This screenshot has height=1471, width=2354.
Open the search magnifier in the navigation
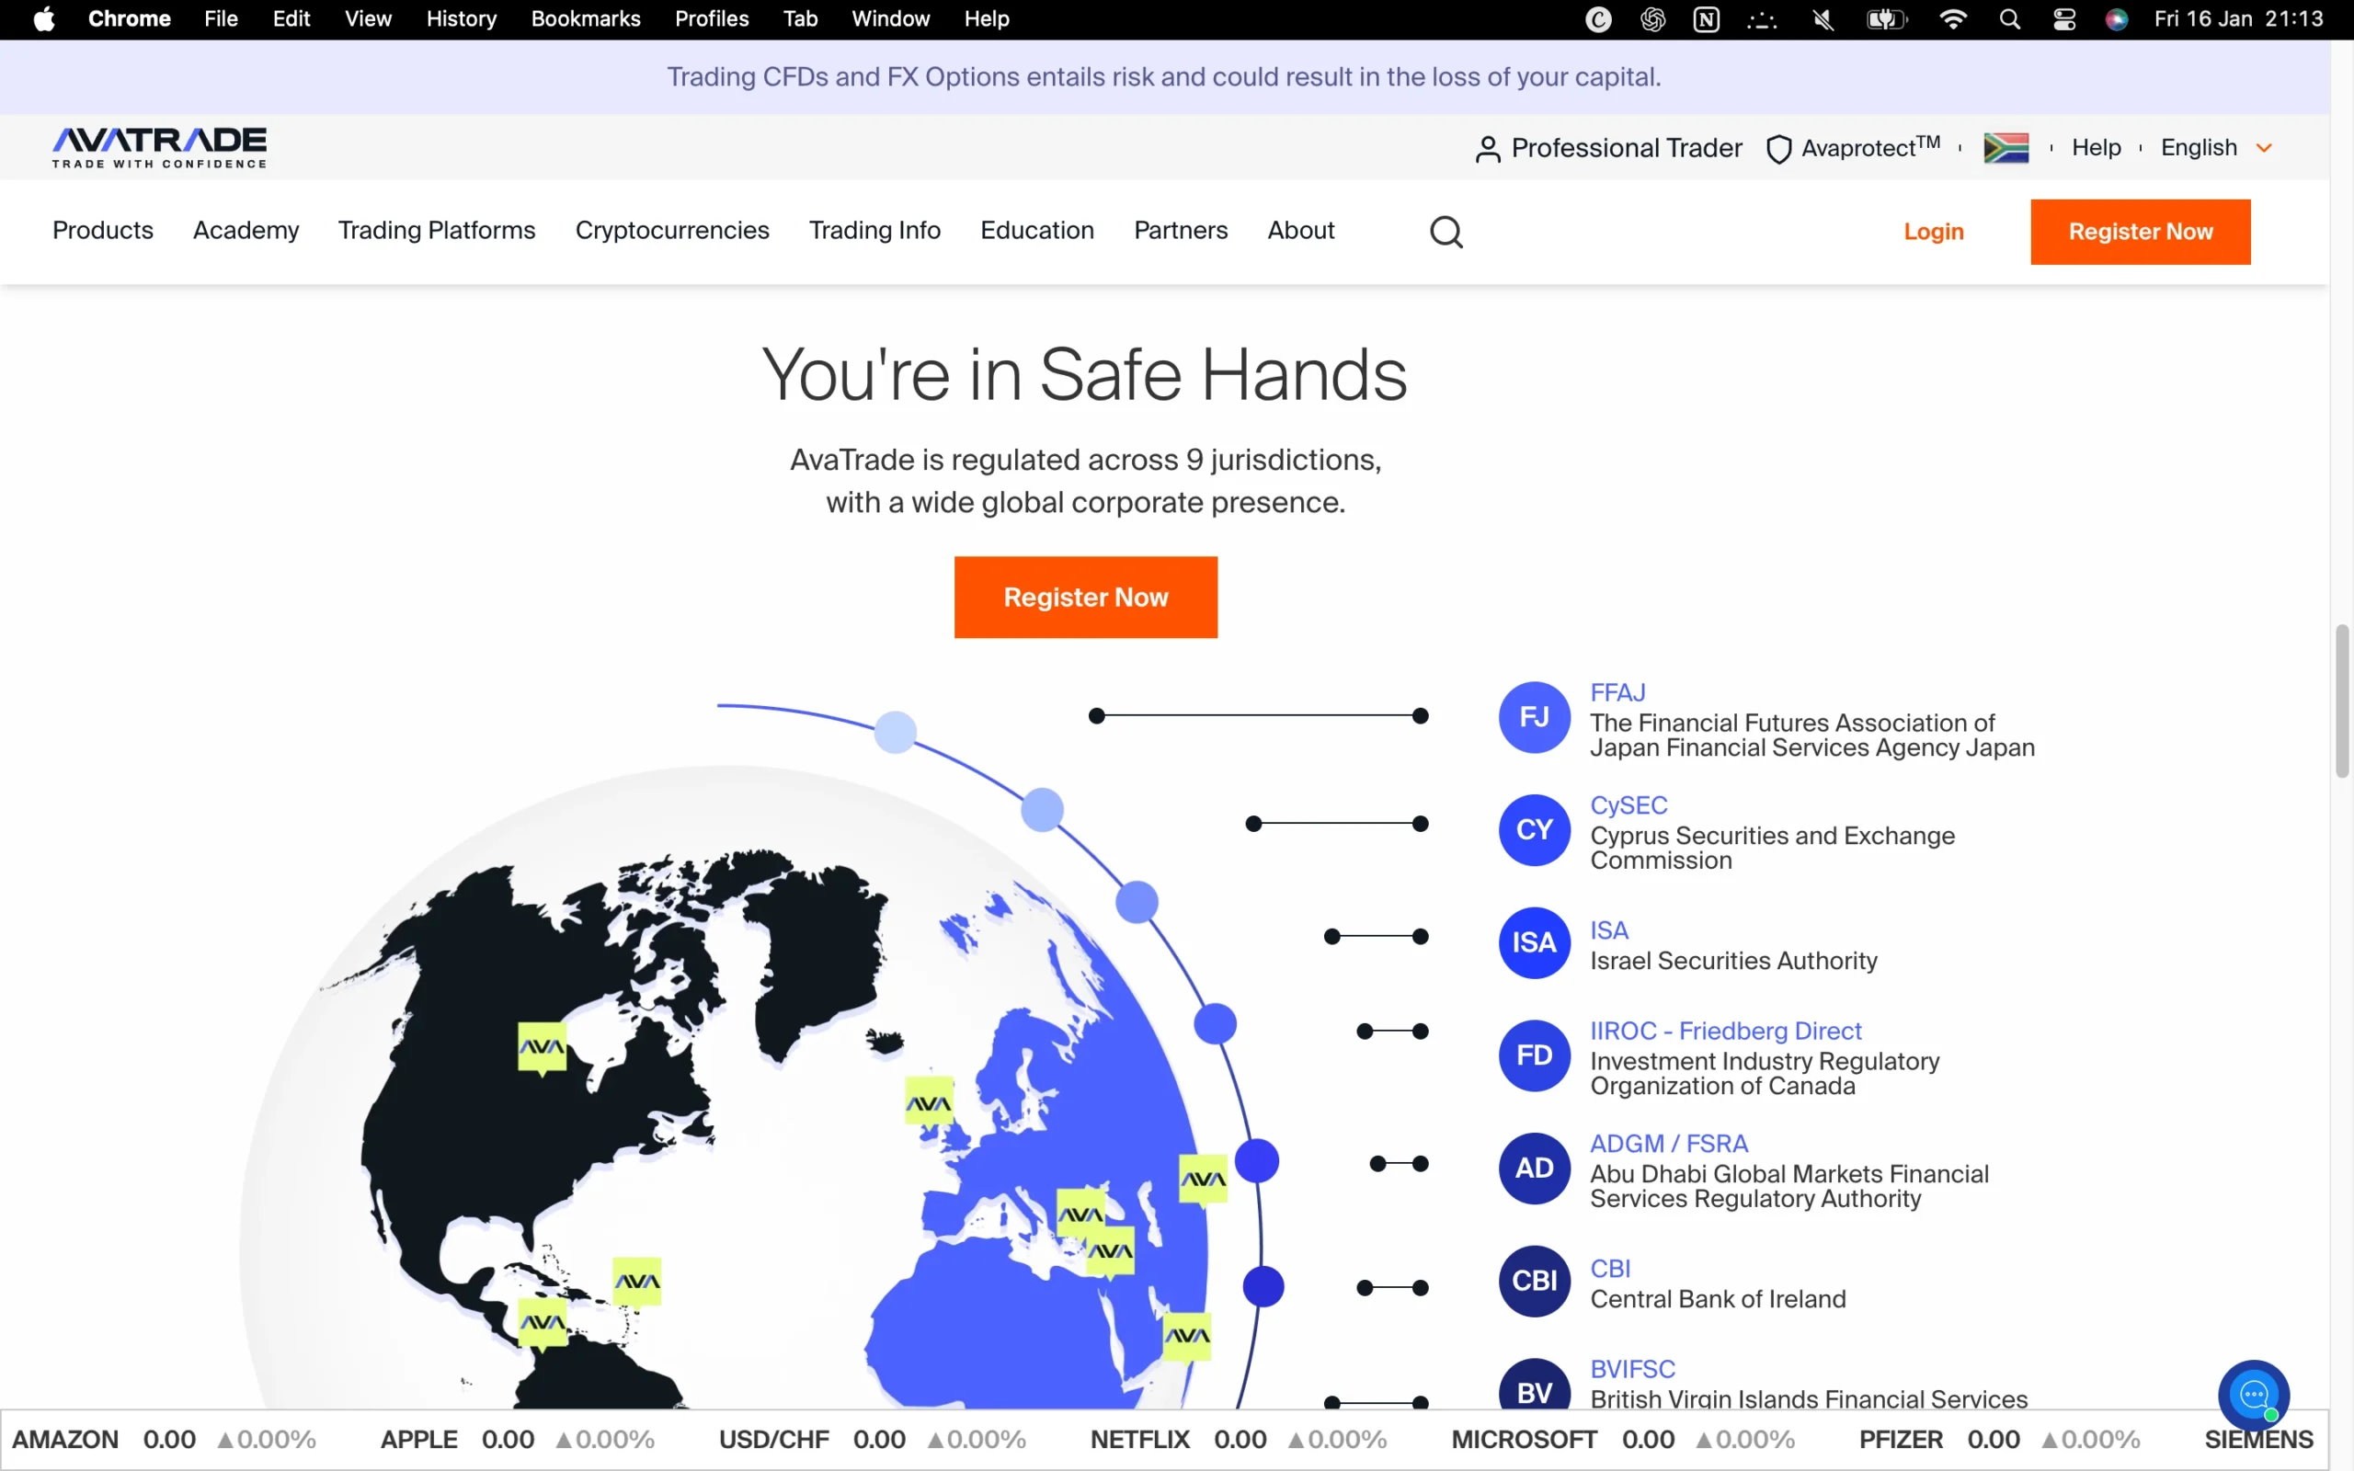pyautogui.click(x=1446, y=232)
